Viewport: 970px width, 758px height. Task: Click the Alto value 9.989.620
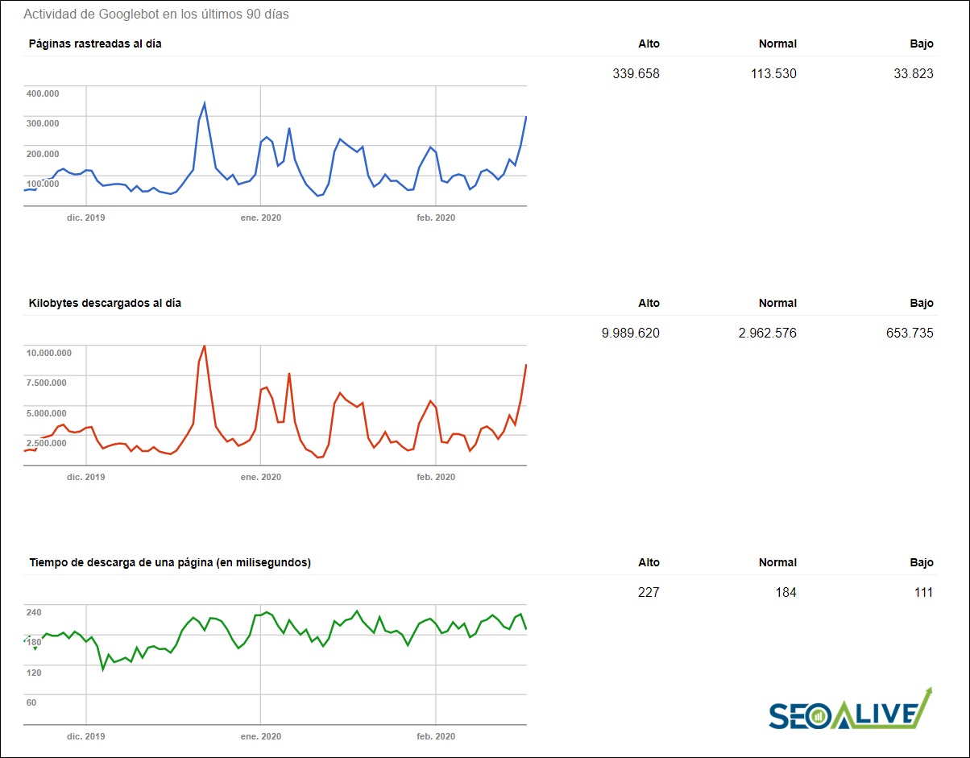[630, 333]
